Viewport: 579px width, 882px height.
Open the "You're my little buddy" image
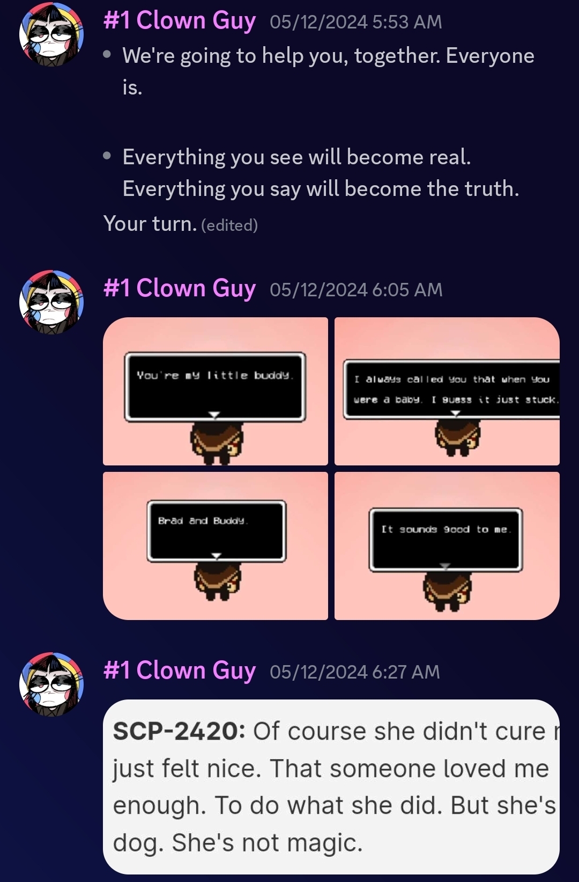216,391
